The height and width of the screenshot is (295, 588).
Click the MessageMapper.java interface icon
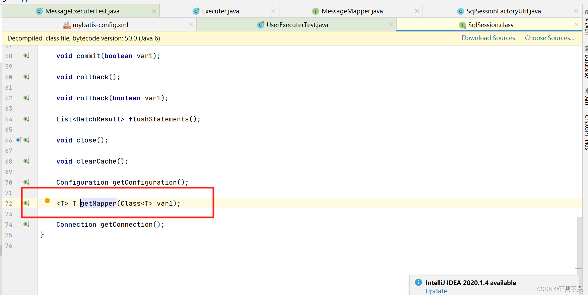(x=315, y=11)
